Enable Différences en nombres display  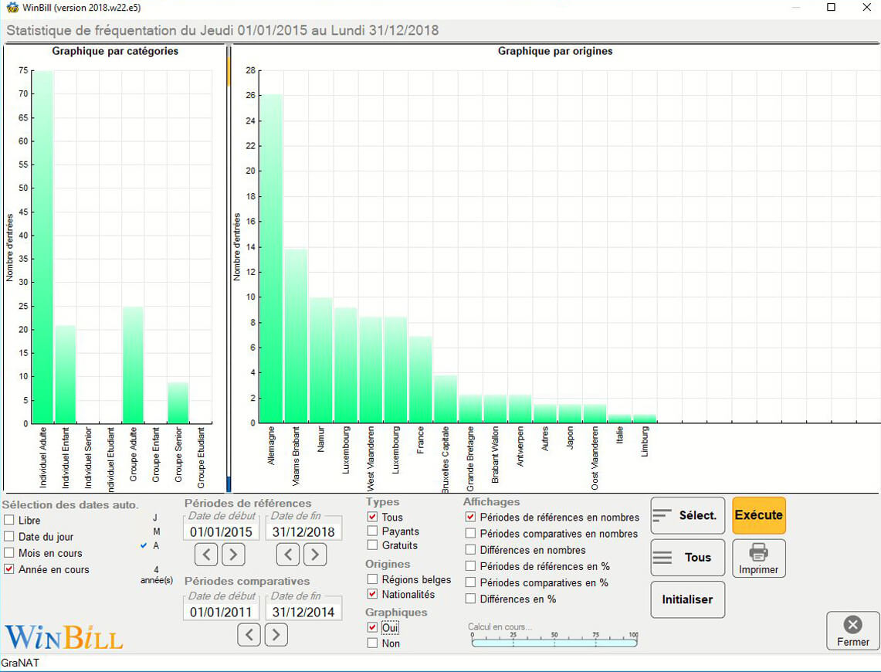tap(470, 549)
